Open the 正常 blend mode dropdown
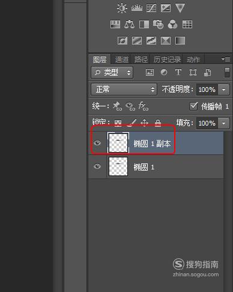Viewport: 233px width, 292px height. tap(124, 90)
